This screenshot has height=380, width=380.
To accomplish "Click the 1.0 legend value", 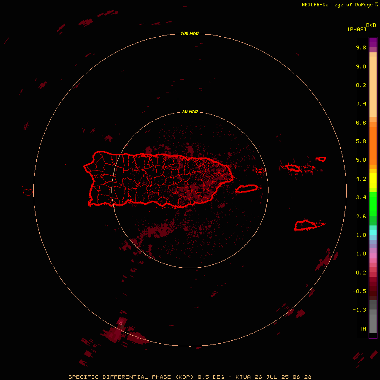I will pyautogui.click(x=361, y=254).
